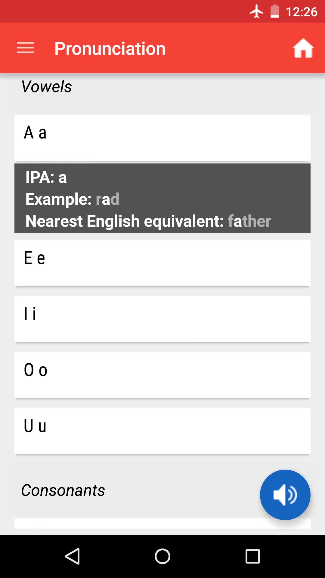Tap the home icon in the toolbar
Viewport: 325px width, 578px height.
[x=304, y=48]
